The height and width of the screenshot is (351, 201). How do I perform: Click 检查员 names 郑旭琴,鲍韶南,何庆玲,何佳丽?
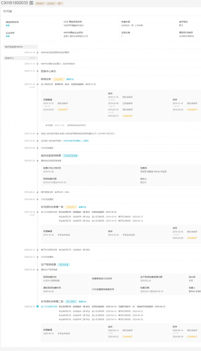[x=153, y=172]
